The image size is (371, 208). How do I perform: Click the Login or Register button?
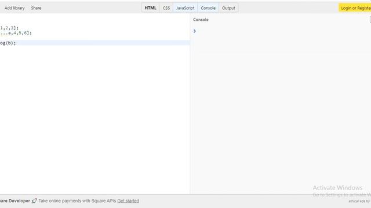355,8
